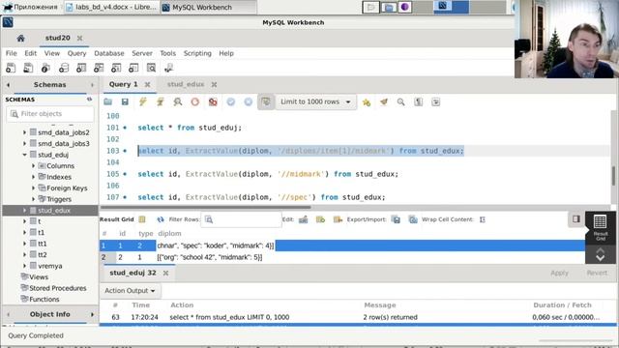Create a new function icon
This screenshot has width=619, height=348.
tap(133, 68)
